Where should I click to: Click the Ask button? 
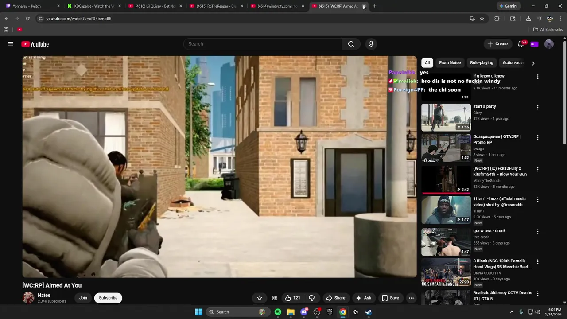point(363,298)
